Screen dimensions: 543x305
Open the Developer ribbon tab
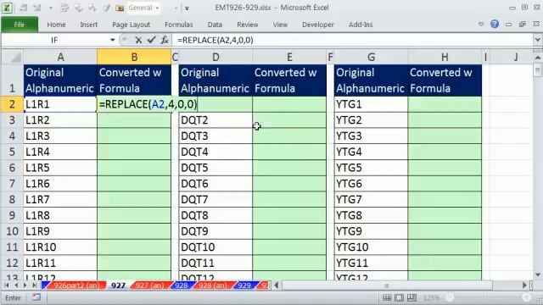[x=318, y=25]
